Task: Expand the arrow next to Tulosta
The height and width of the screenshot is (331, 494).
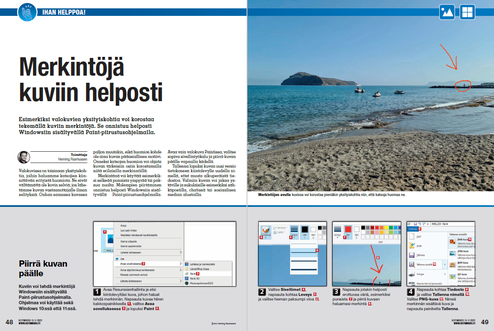Action: 445,274
